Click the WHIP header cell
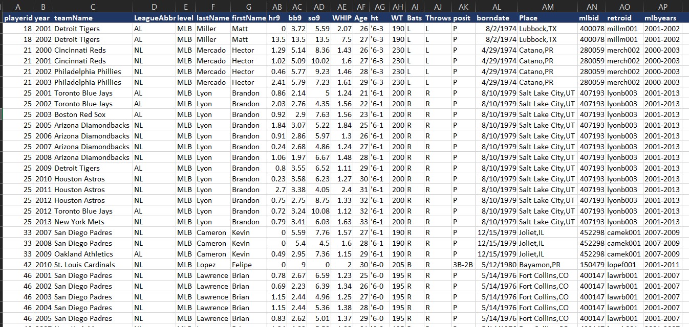Screen dimensions: 689x327 [x=341, y=18]
